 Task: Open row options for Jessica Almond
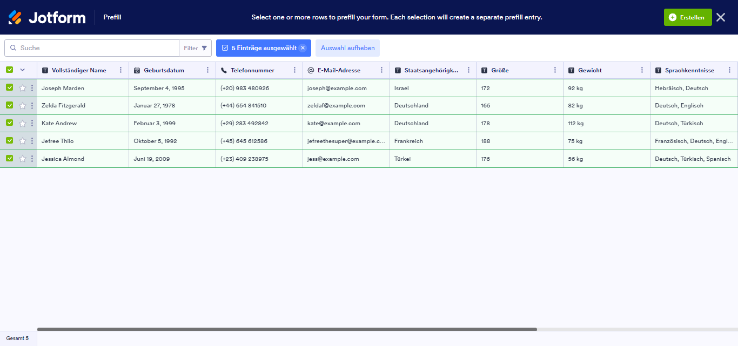32,159
